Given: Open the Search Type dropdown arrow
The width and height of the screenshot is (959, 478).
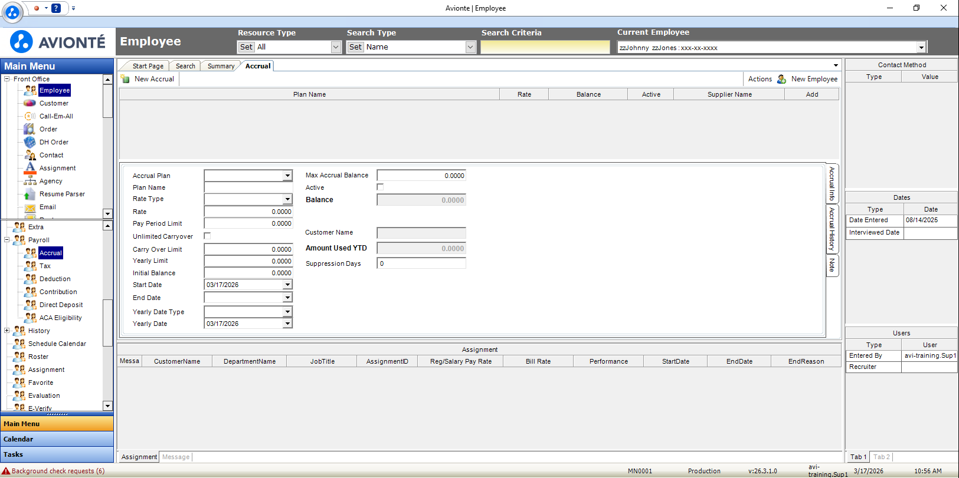Looking at the screenshot, I should point(470,47).
